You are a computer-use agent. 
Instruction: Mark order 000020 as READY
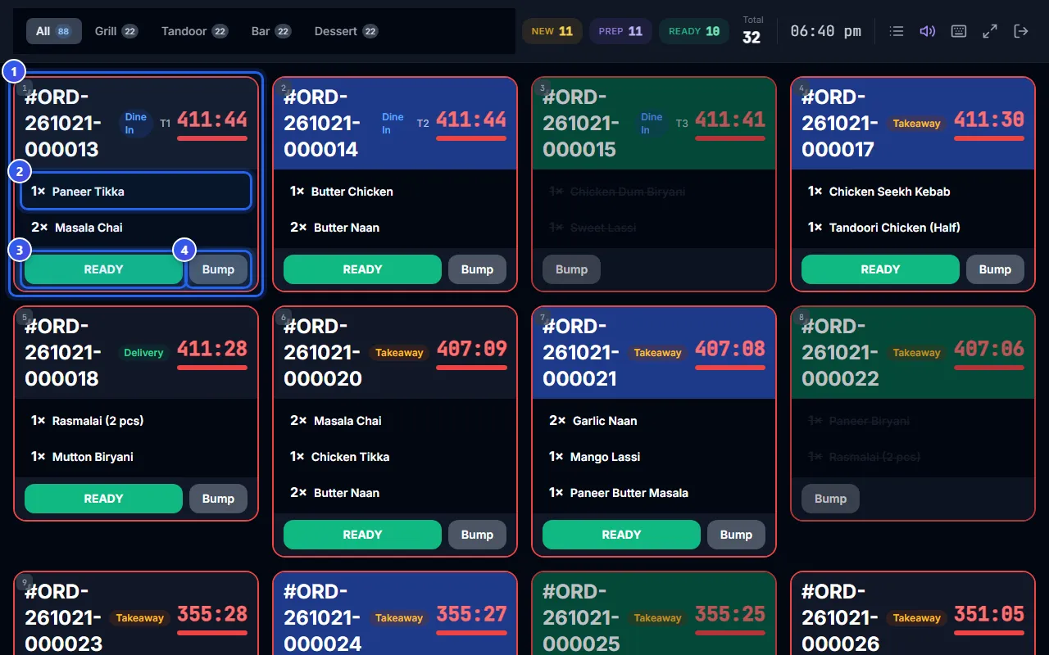pyautogui.click(x=362, y=535)
